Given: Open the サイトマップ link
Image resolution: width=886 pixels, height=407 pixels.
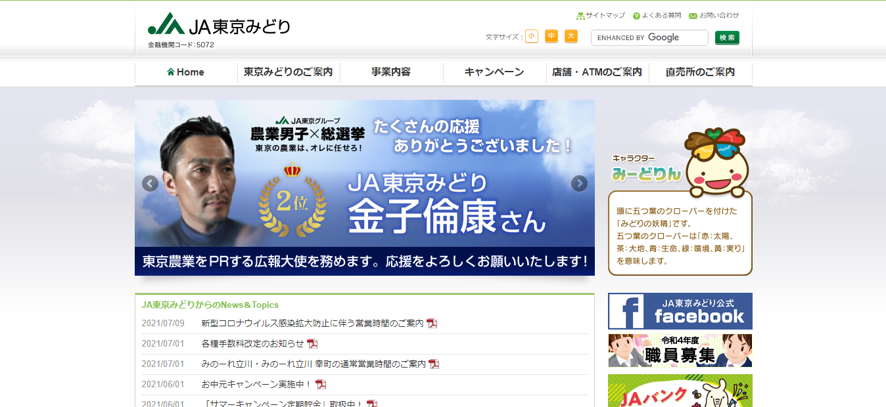Looking at the screenshot, I should (x=605, y=16).
